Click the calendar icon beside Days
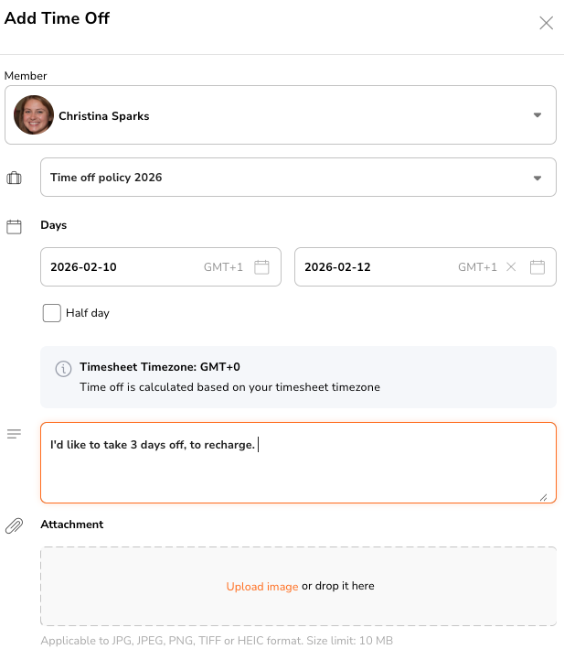The height and width of the screenshot is (660, 564). tap(14, 226)
